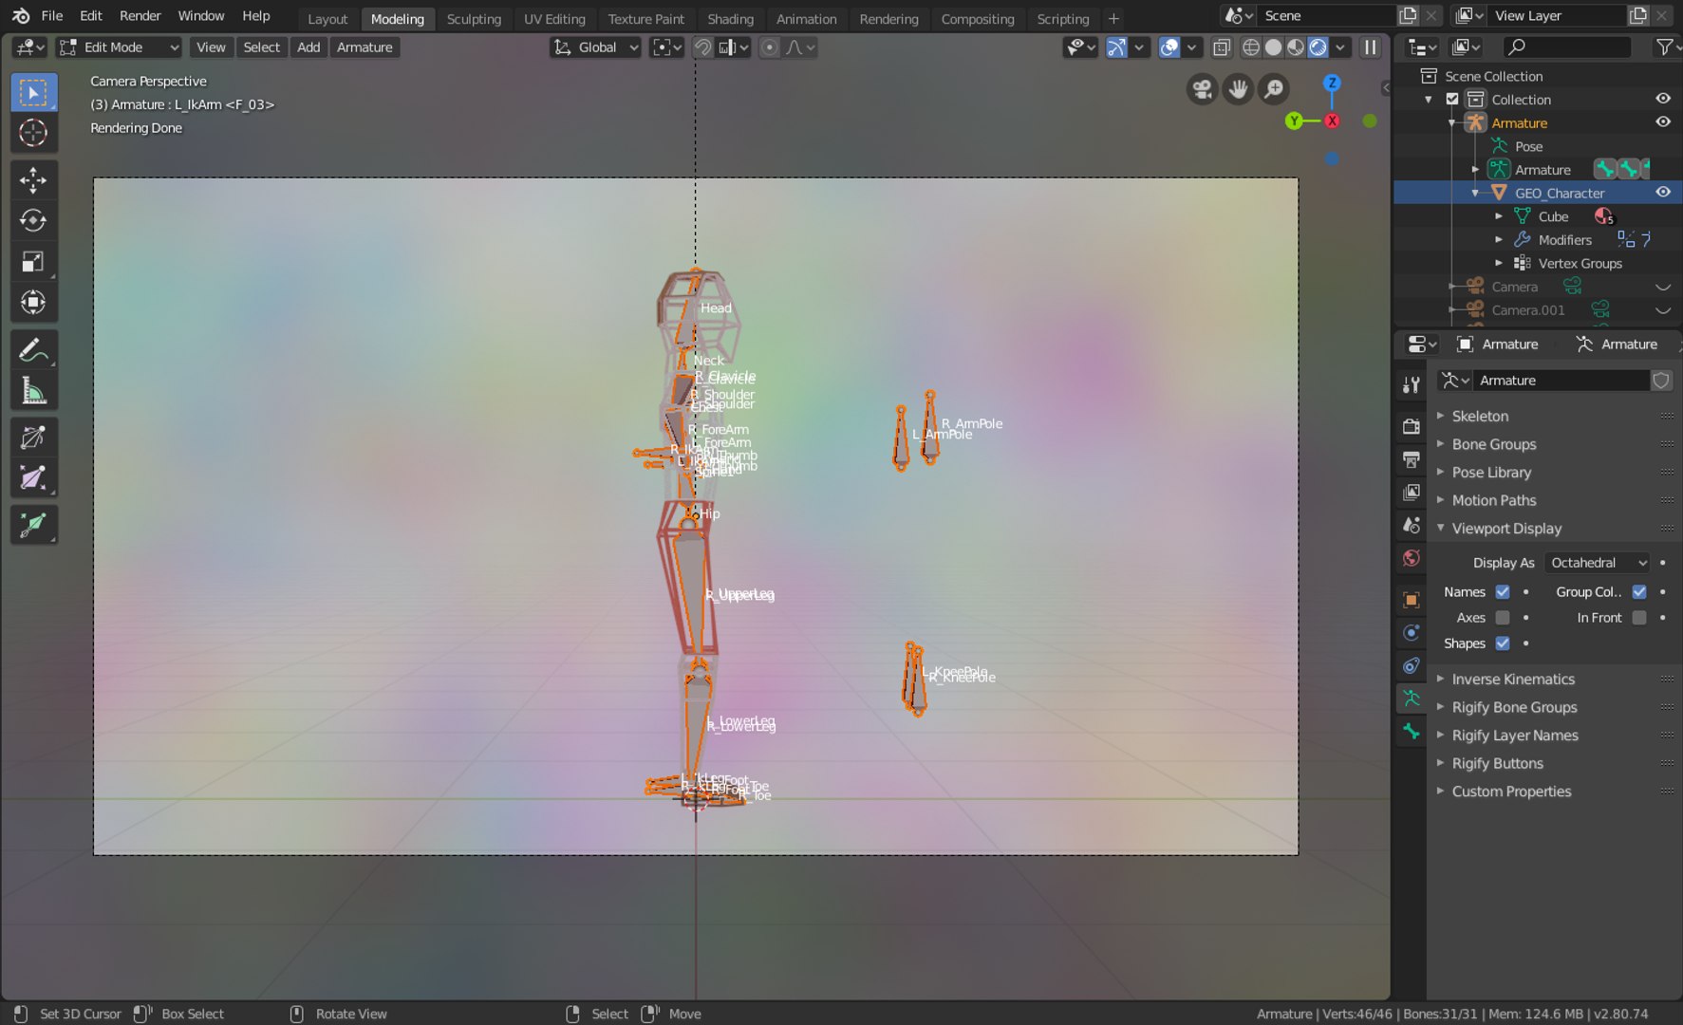Enable the In Front checkbox
Viewport: 1683px width, 1025px height.
[1639, 618]
